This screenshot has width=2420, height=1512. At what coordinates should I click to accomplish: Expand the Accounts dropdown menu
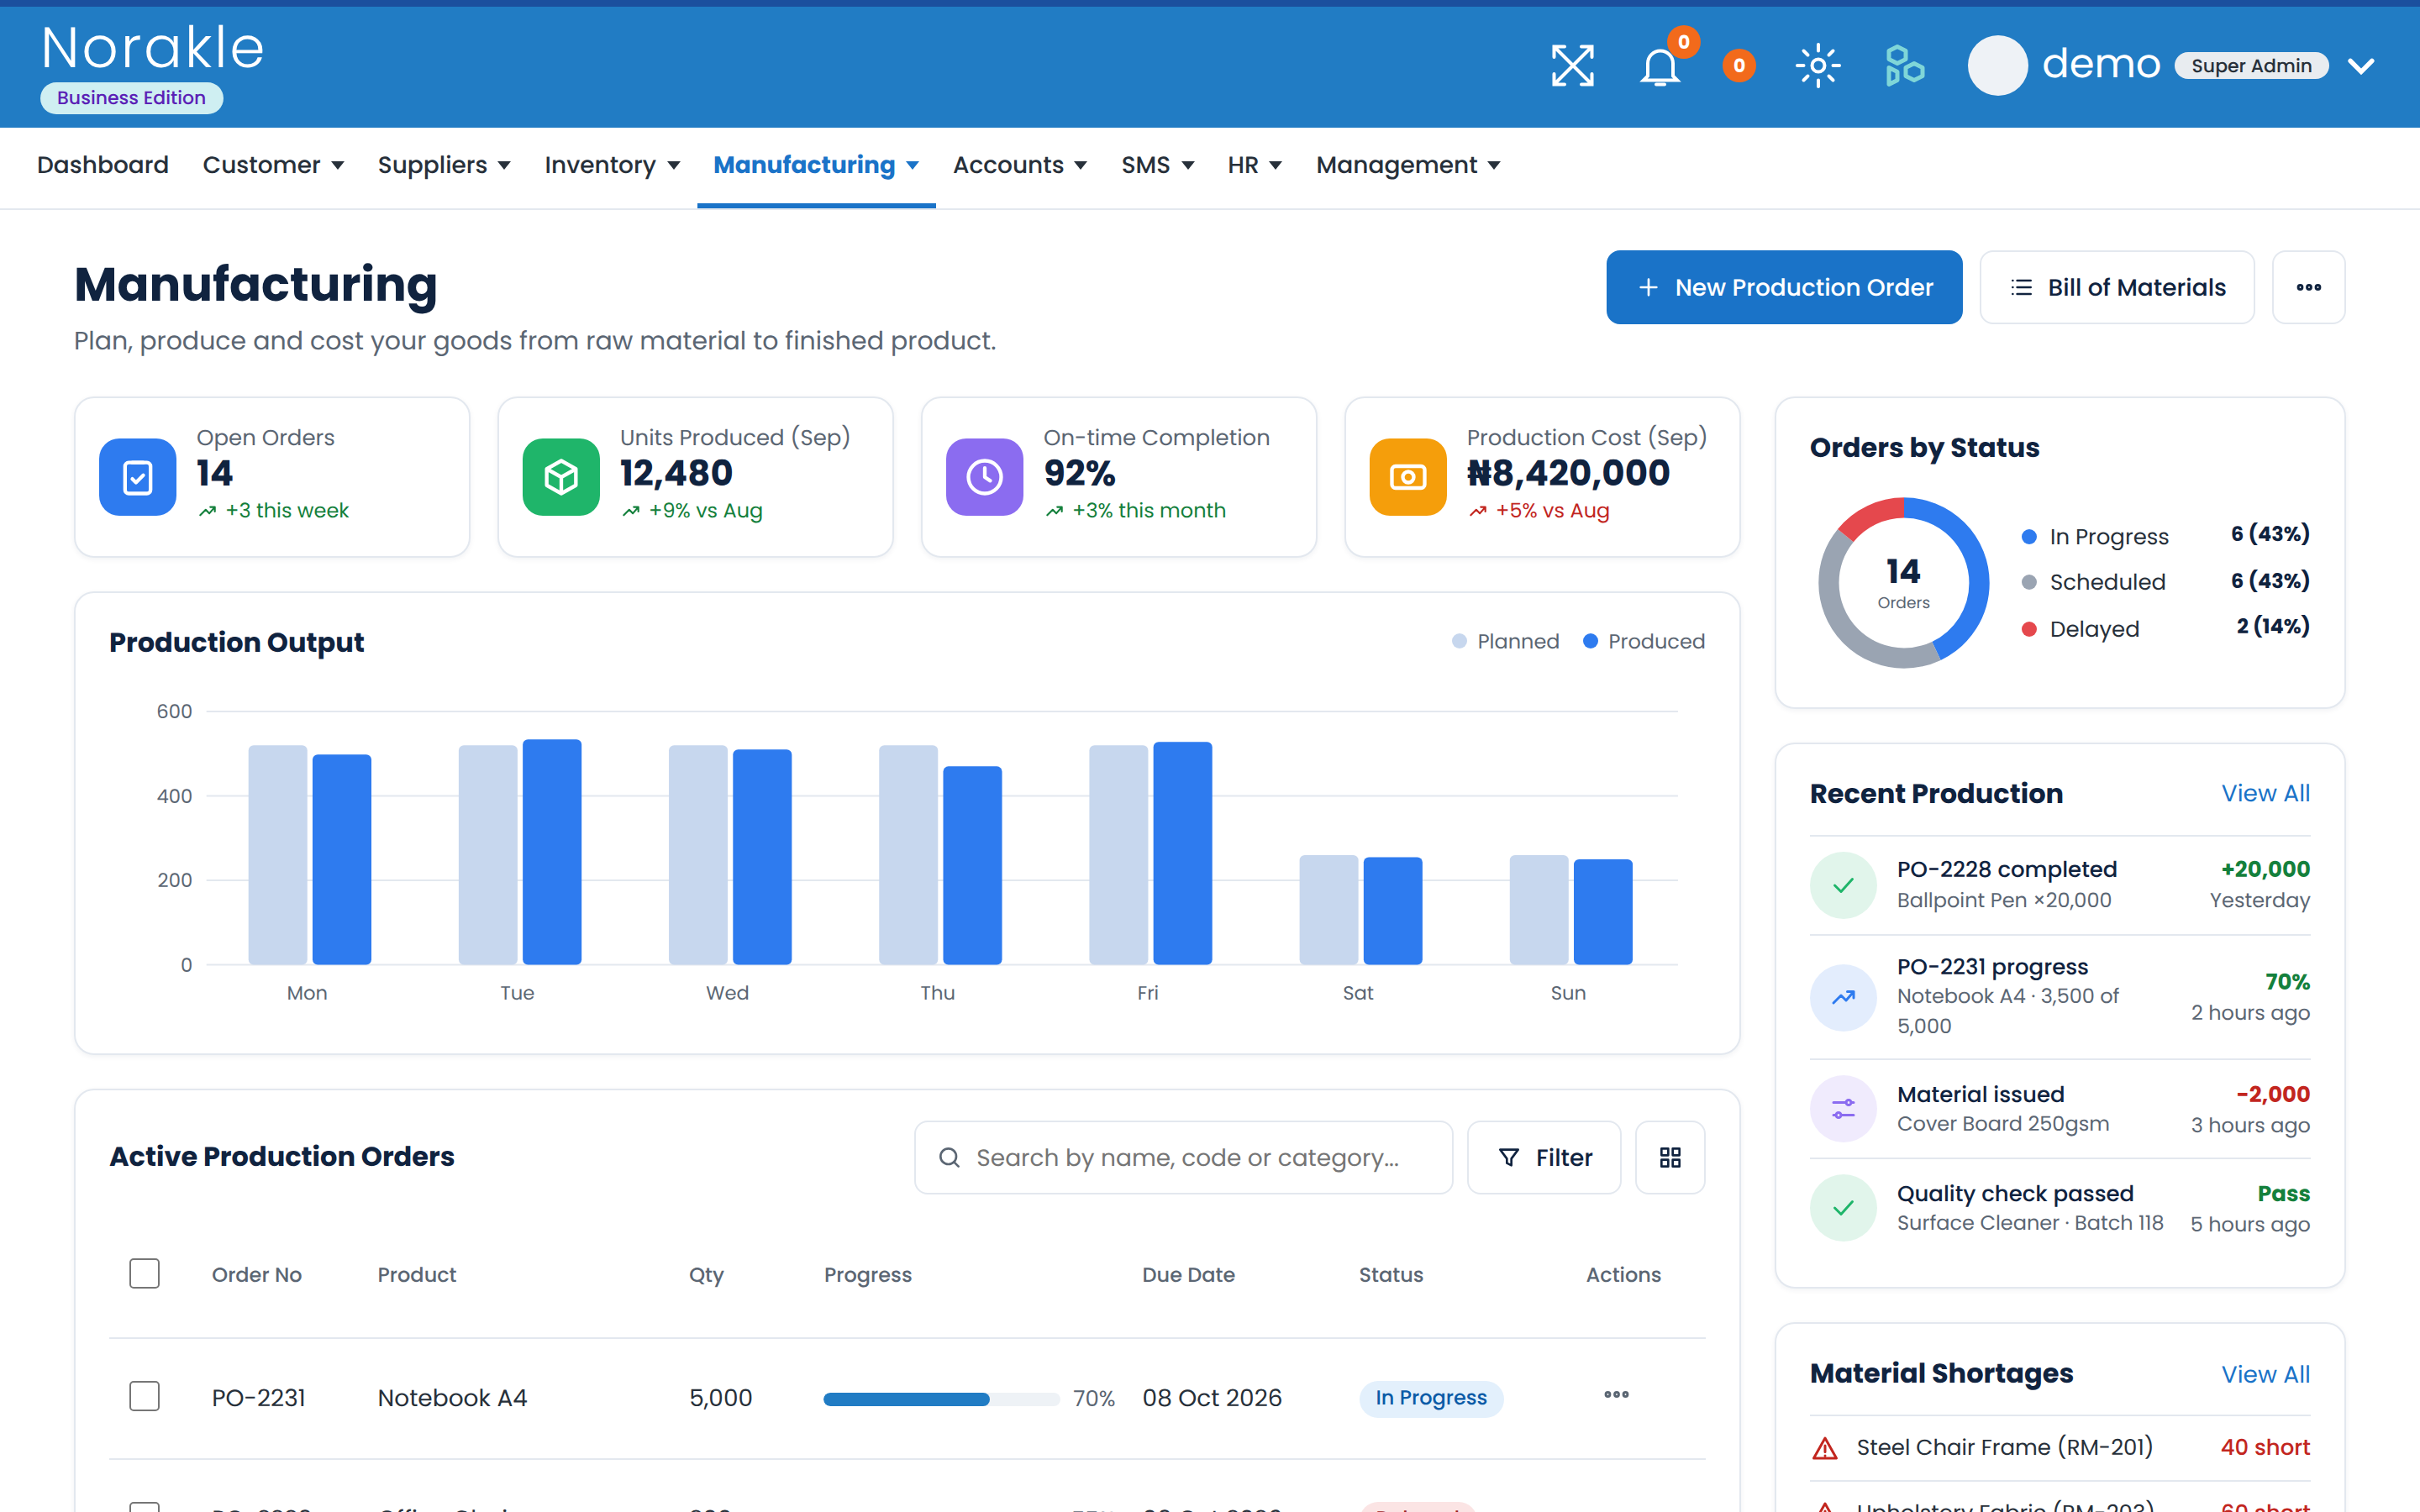tap(1020, 165)
